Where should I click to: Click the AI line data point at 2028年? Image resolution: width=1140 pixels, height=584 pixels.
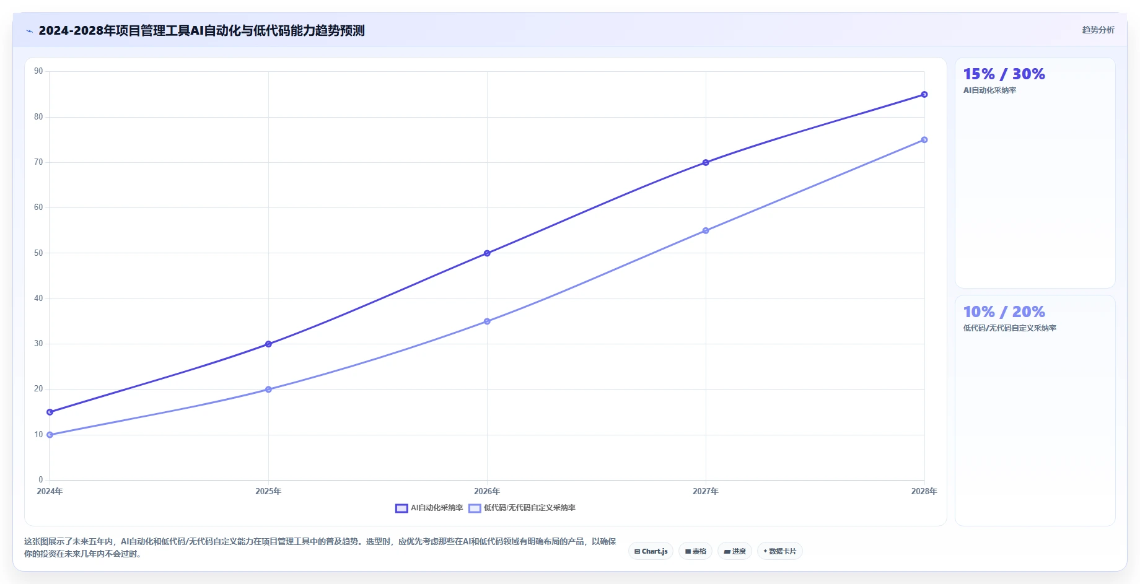pos(924,95)
